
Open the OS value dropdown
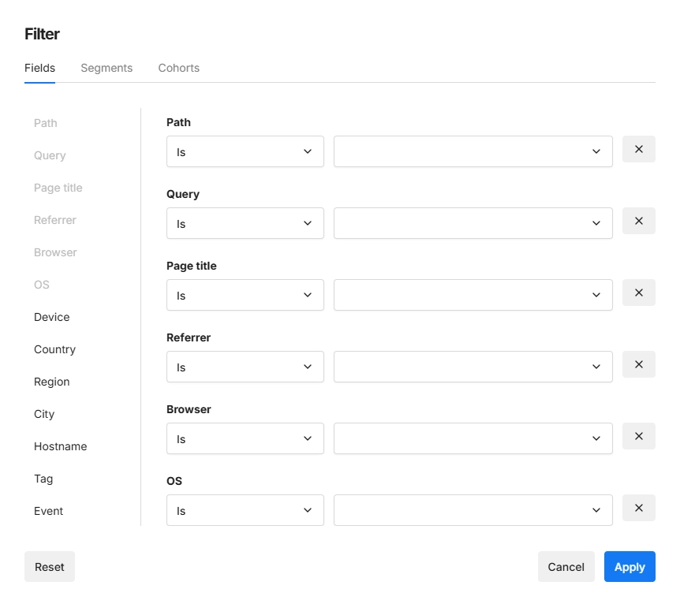tap(473, 510)
